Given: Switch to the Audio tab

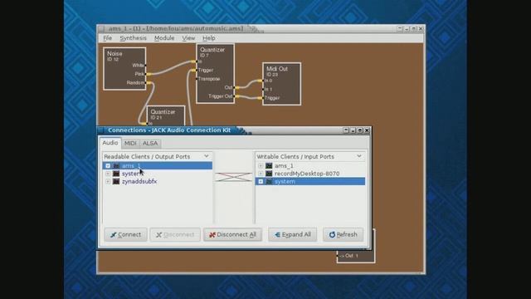Looking at the screenshot, I should [110, 143].
